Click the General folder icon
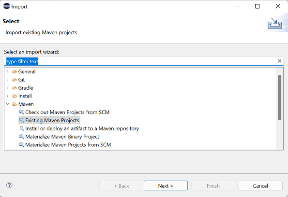This screenshot has height=197, width=288. tap(15, 71)
